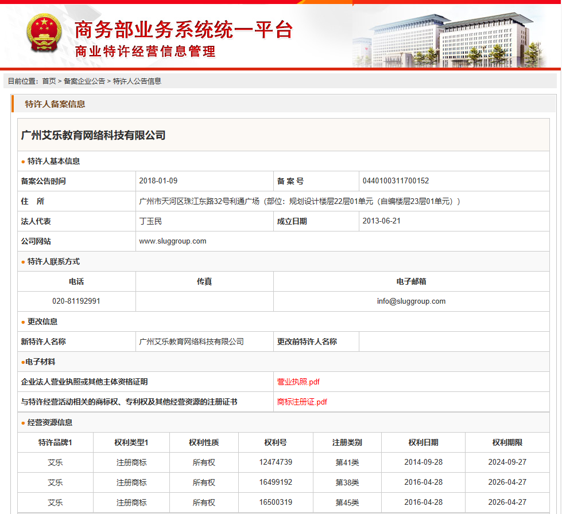The height and width of the screenshot is (514, 562).
Task: Click the 权利日期 column header
Action: (423, 442)
